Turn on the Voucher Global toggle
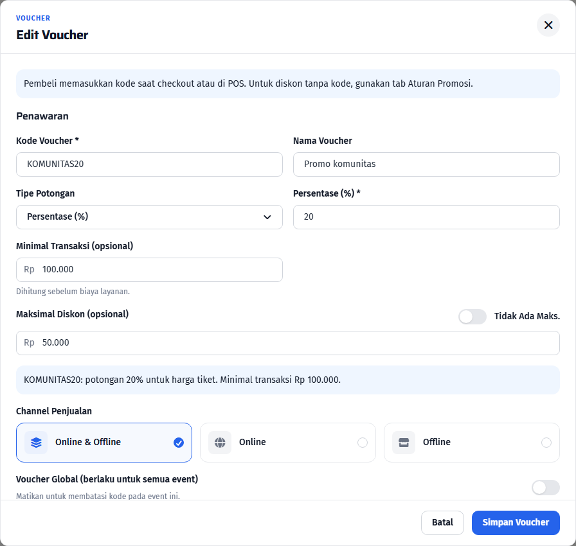The width and height of the screenshot is (576, 546). pos(546,488)
